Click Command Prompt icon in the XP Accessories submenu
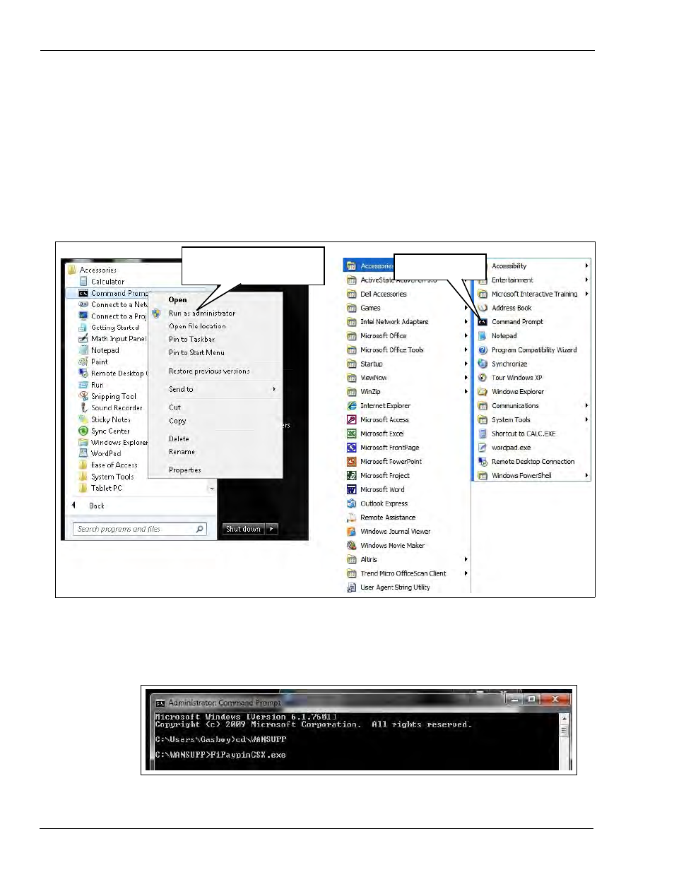The height and width of the screenshot is (872, 674). point(483,322)
